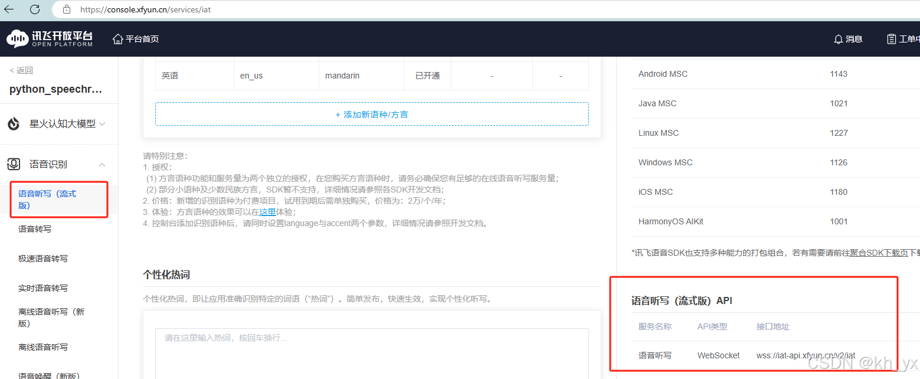
Task: Click the notification bell icon
Action: 838,39
